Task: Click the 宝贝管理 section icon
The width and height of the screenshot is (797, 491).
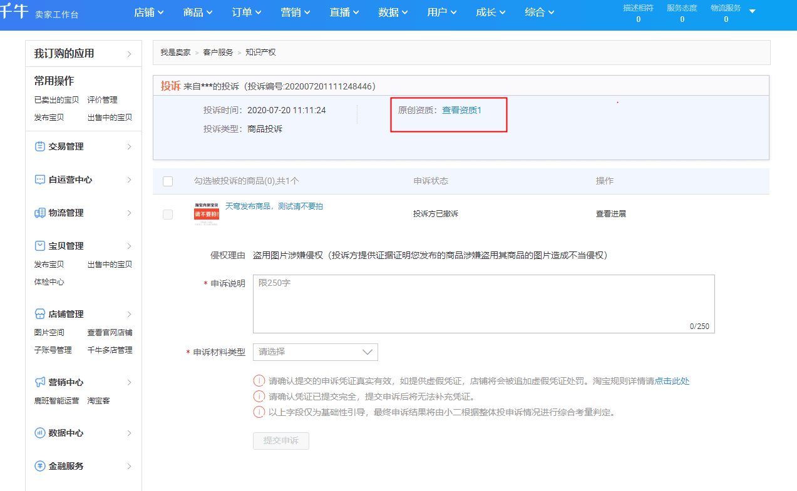Action: 39,245
